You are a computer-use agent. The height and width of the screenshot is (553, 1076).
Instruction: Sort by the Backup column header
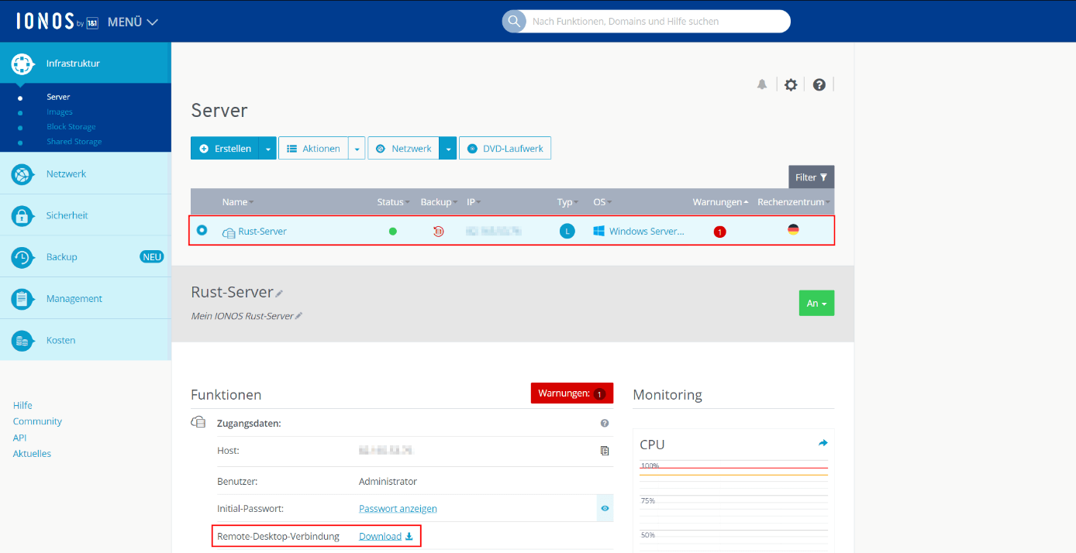[439, 202]
